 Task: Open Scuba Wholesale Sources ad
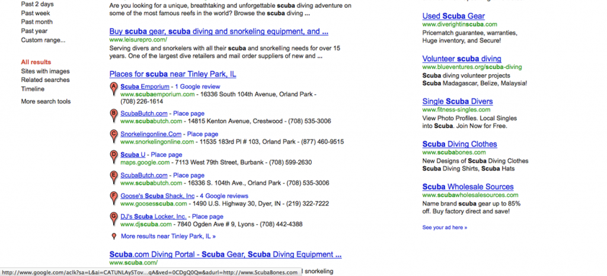tap(468, 187)
